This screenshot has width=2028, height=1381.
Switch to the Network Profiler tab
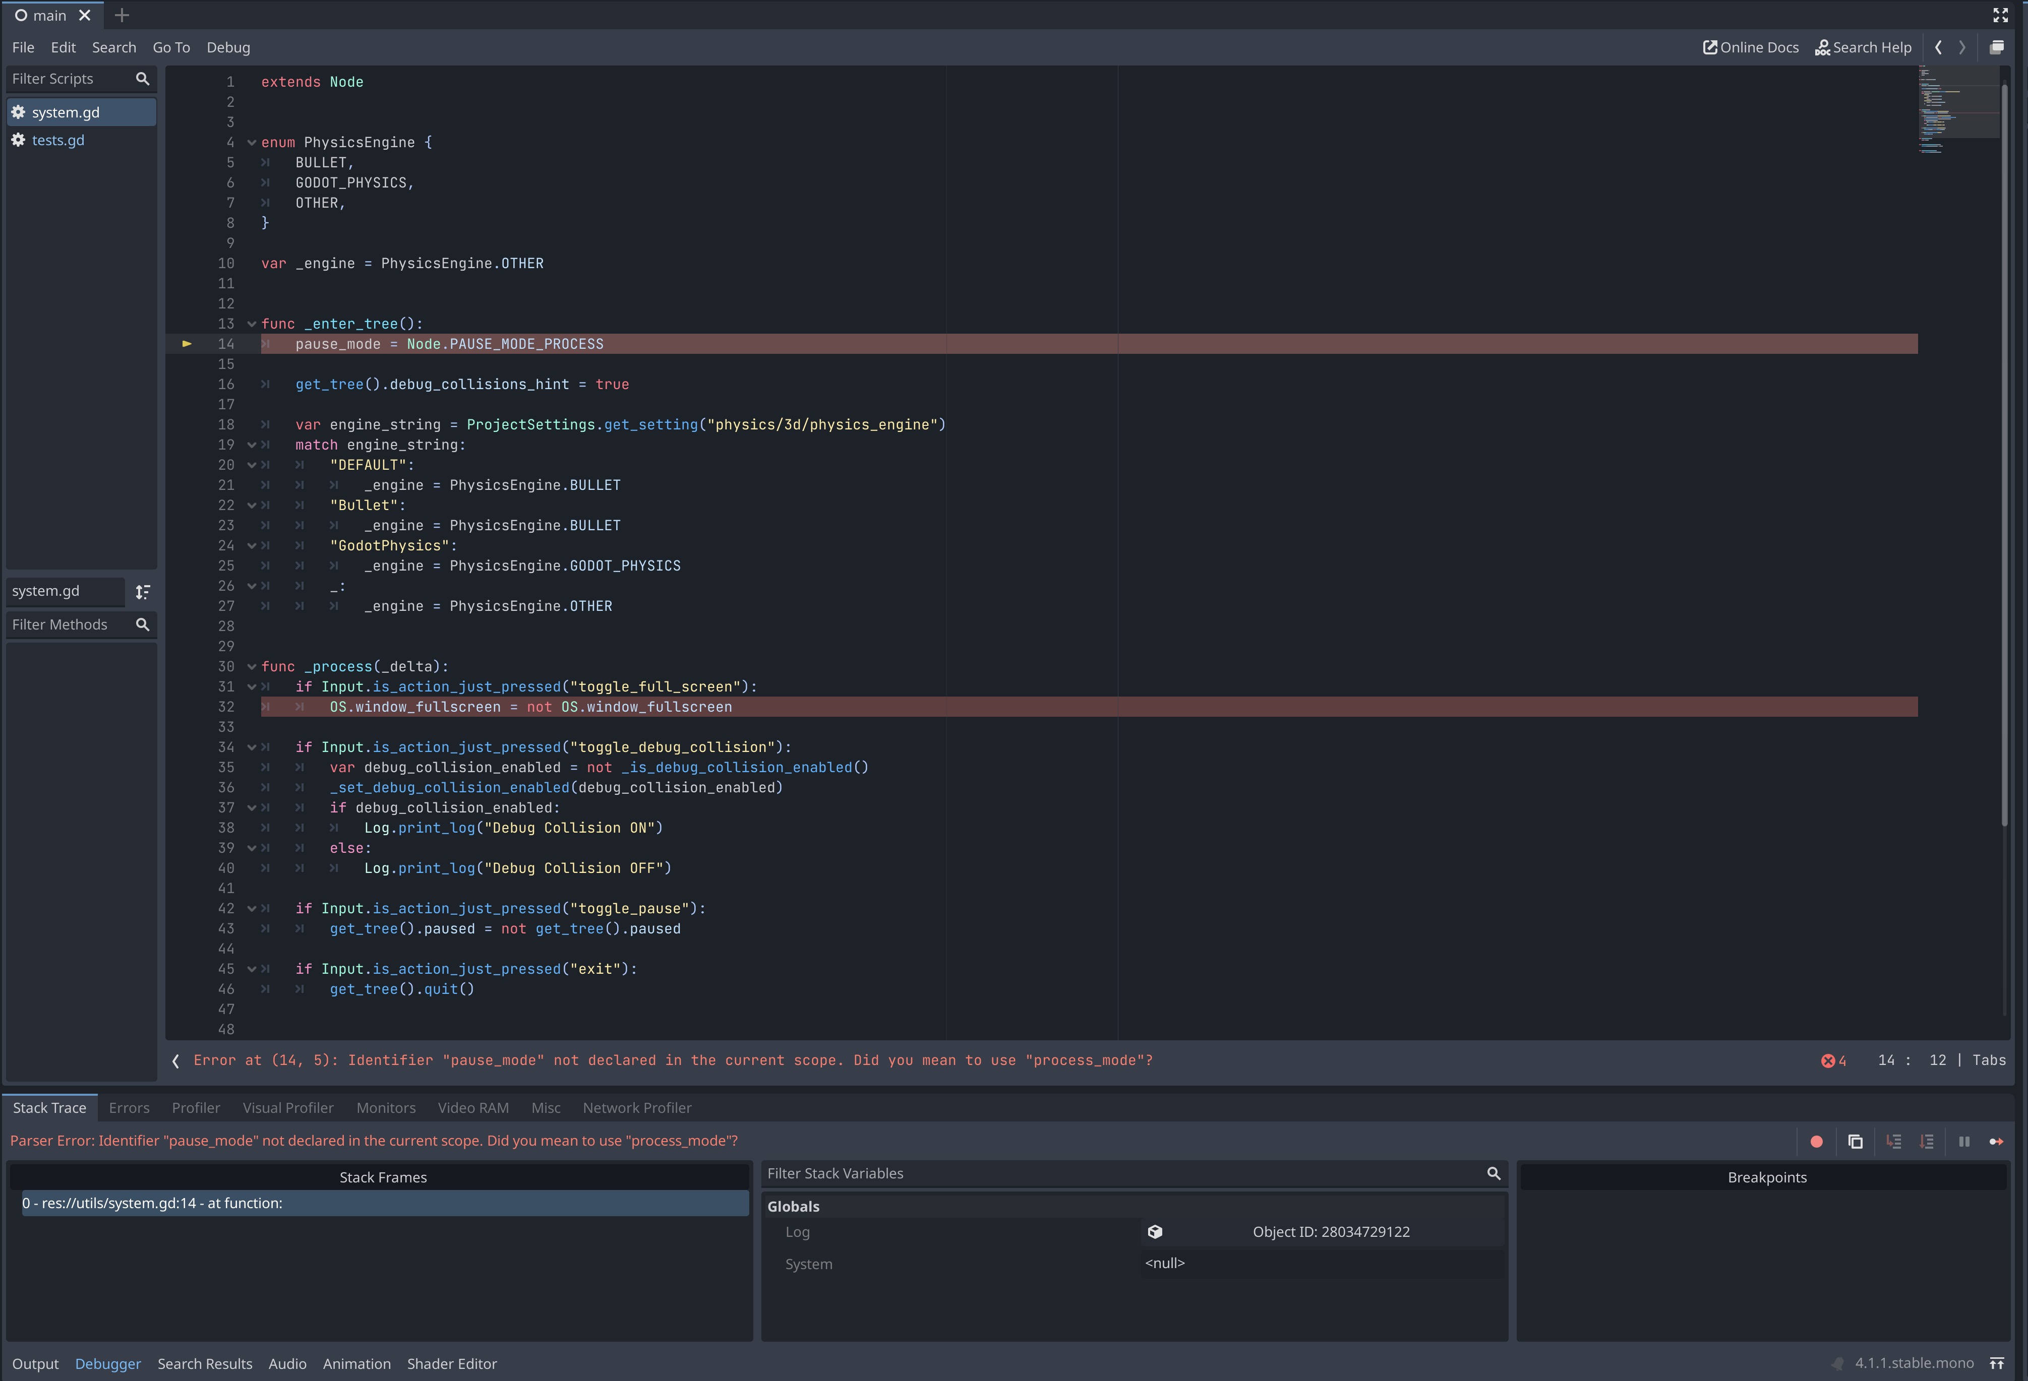[637, 1107]
